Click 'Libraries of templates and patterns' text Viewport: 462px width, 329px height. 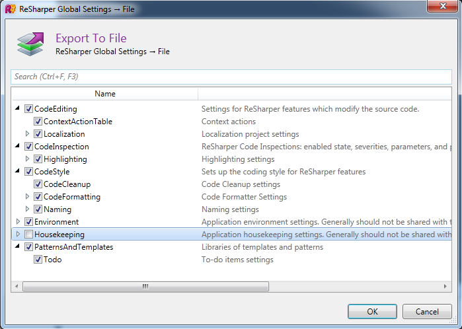[262, 247]
